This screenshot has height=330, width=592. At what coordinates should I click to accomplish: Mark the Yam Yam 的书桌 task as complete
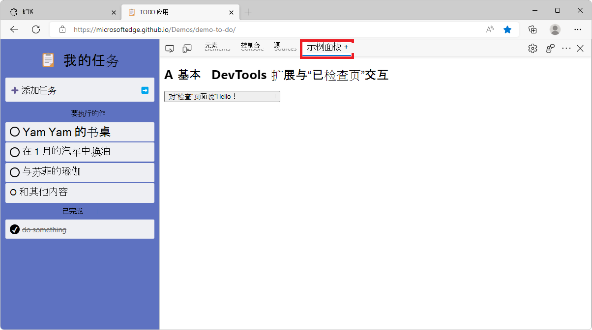point(15,131)
